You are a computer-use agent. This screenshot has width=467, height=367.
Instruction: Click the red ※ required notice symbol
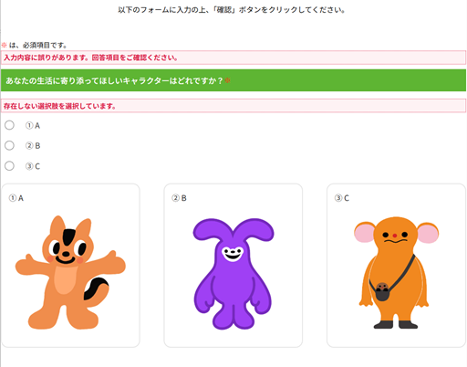(4, 45)
